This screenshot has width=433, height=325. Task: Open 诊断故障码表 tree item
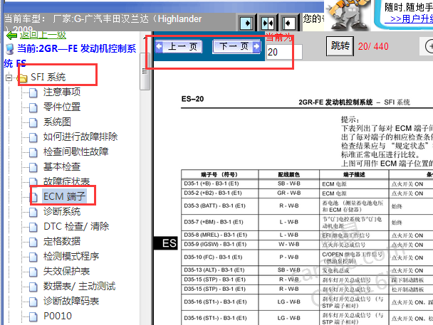[71, 301]
